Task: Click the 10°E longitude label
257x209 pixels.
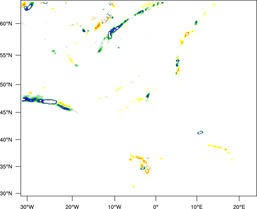Action: tap(197, 207)
